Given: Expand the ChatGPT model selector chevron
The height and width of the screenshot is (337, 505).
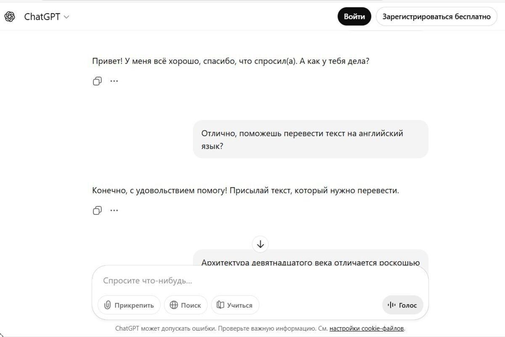Looking at the screenshot, I should pos(66,17).
